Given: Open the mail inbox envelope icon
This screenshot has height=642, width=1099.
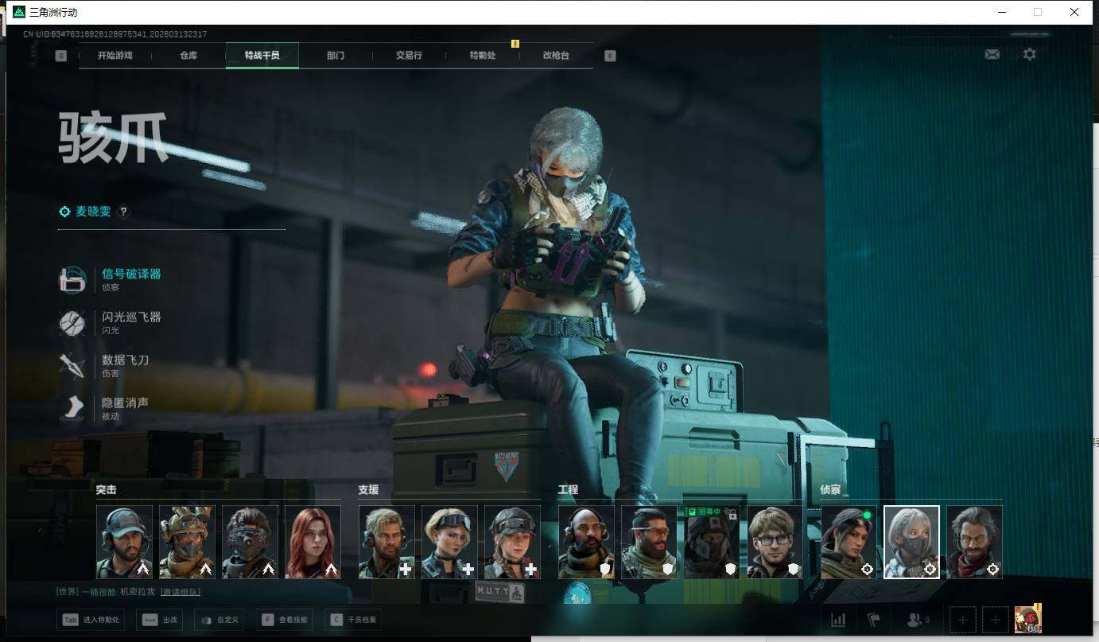Looking at the screenshot, I should [x=992, y=54].
